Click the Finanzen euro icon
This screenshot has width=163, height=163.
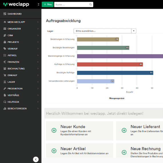(5, 62)
